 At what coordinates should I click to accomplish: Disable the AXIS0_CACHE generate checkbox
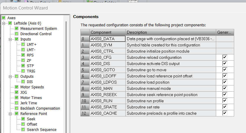tap(225, 113)
